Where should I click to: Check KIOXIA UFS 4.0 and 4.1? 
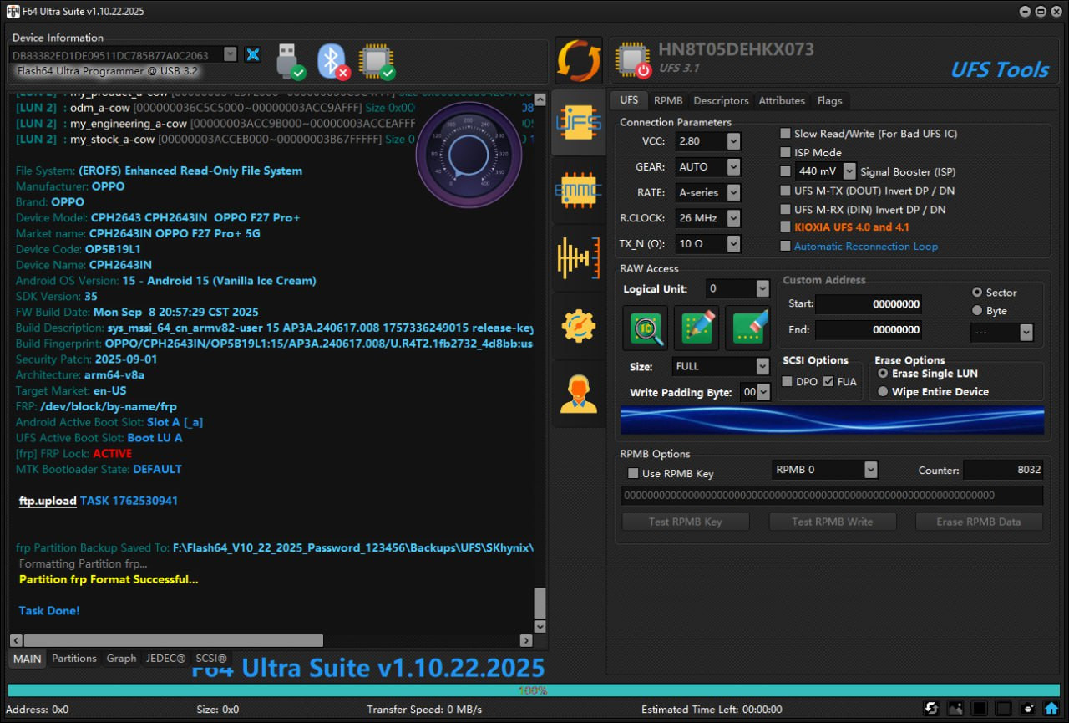[x=785, y=227]
